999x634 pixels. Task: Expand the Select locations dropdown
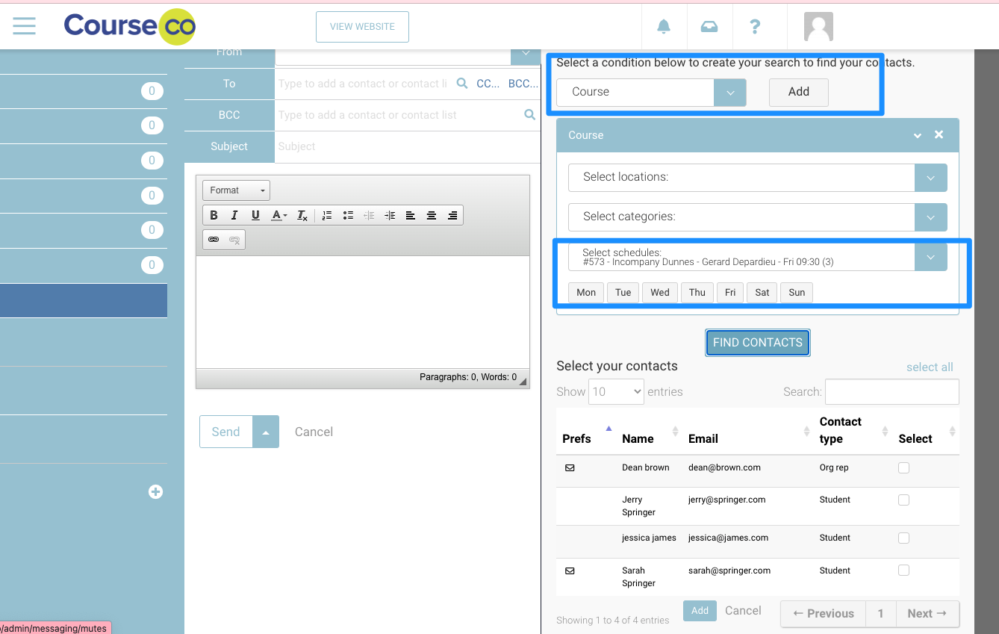[x=930, y=178]
